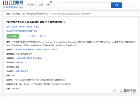Open 会议名称 link 2003年中国太阳能学会学术年会
Viewport: 140px width, 97px height.
29,58
